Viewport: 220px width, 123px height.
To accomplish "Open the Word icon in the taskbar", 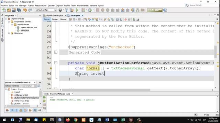I will coord(107,120).
